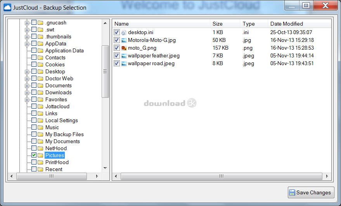Screen dimensions: 341x206
Task: Expand the Downloads tree node
Action: [27, 93]
